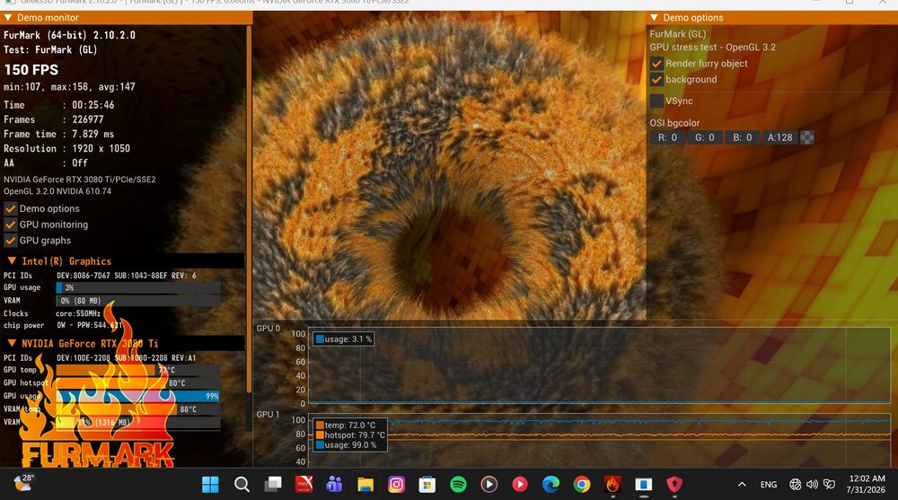Viewport: 898px width, 500px height.
Task: Click the NVIDIA GPU usage 99% bar
Action: [138, 396]
